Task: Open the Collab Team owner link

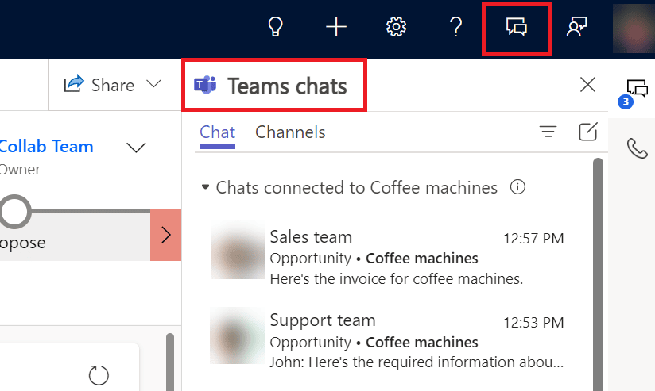Action: (x=46, y=146)
